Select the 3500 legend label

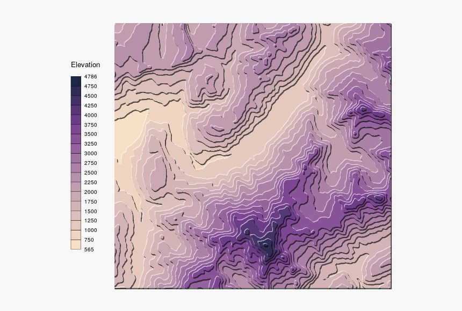90,134
